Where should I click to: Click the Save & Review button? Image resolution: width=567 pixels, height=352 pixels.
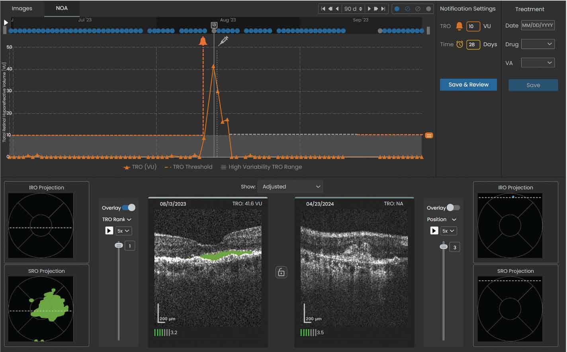click(468, 85)
